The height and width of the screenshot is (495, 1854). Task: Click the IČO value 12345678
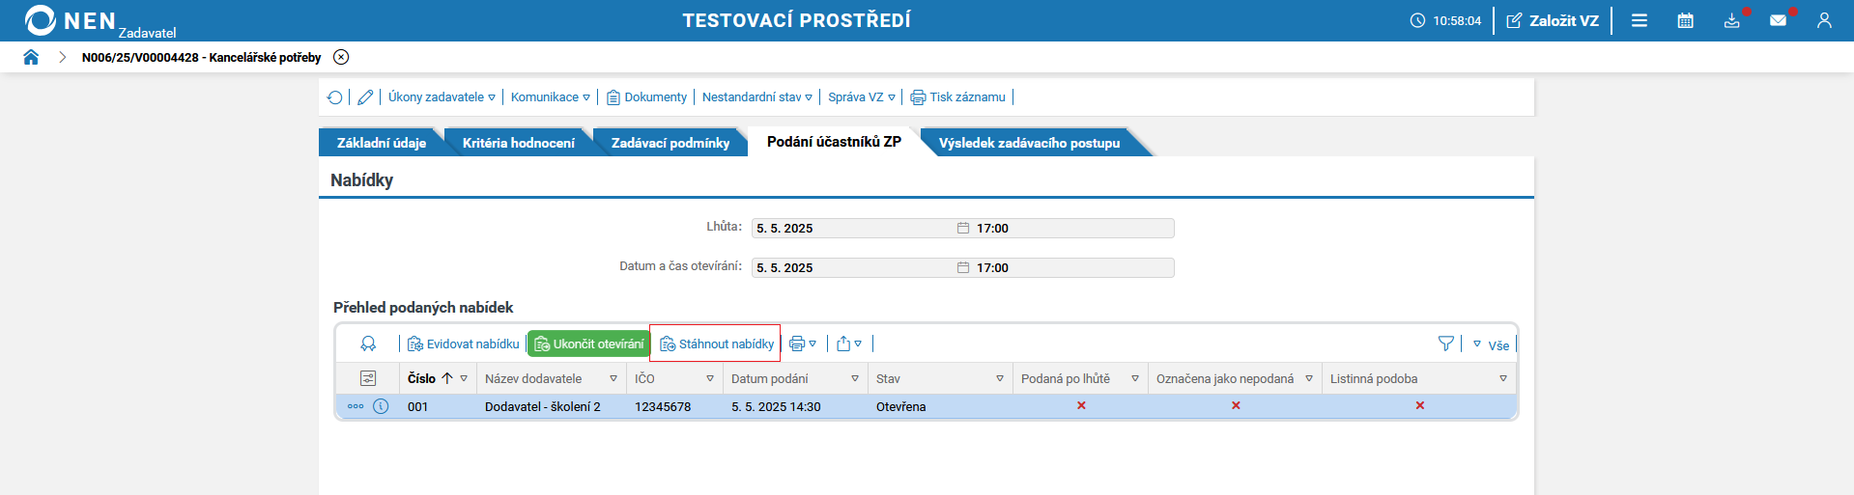pyautogui.click(x=663, y=407)
